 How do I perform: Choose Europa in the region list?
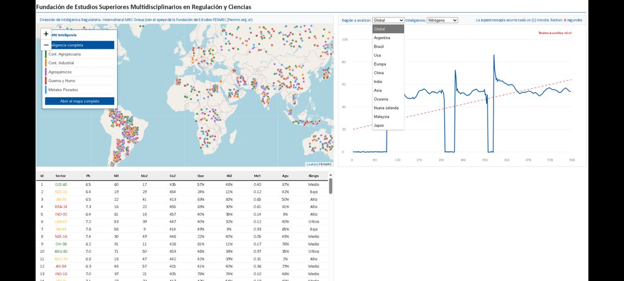[388, 64]
